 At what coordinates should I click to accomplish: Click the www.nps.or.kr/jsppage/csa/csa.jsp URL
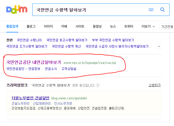click(90, 63)
